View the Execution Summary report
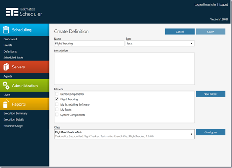Viewport: 232px width, 168px height. [x=15, y=114]
